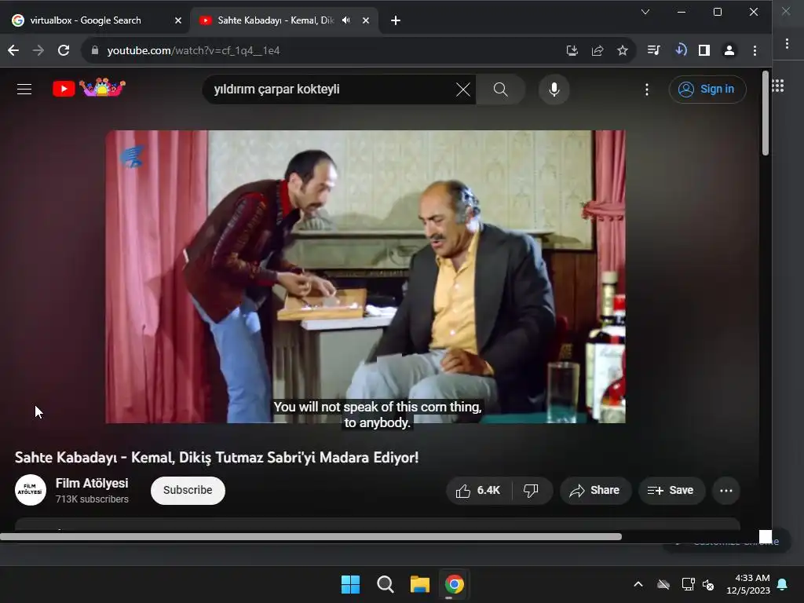
Task: Open more actions ellipsis under video
Action: point(726,491)
